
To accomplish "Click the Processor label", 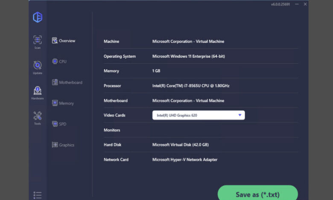I will 112,86.
